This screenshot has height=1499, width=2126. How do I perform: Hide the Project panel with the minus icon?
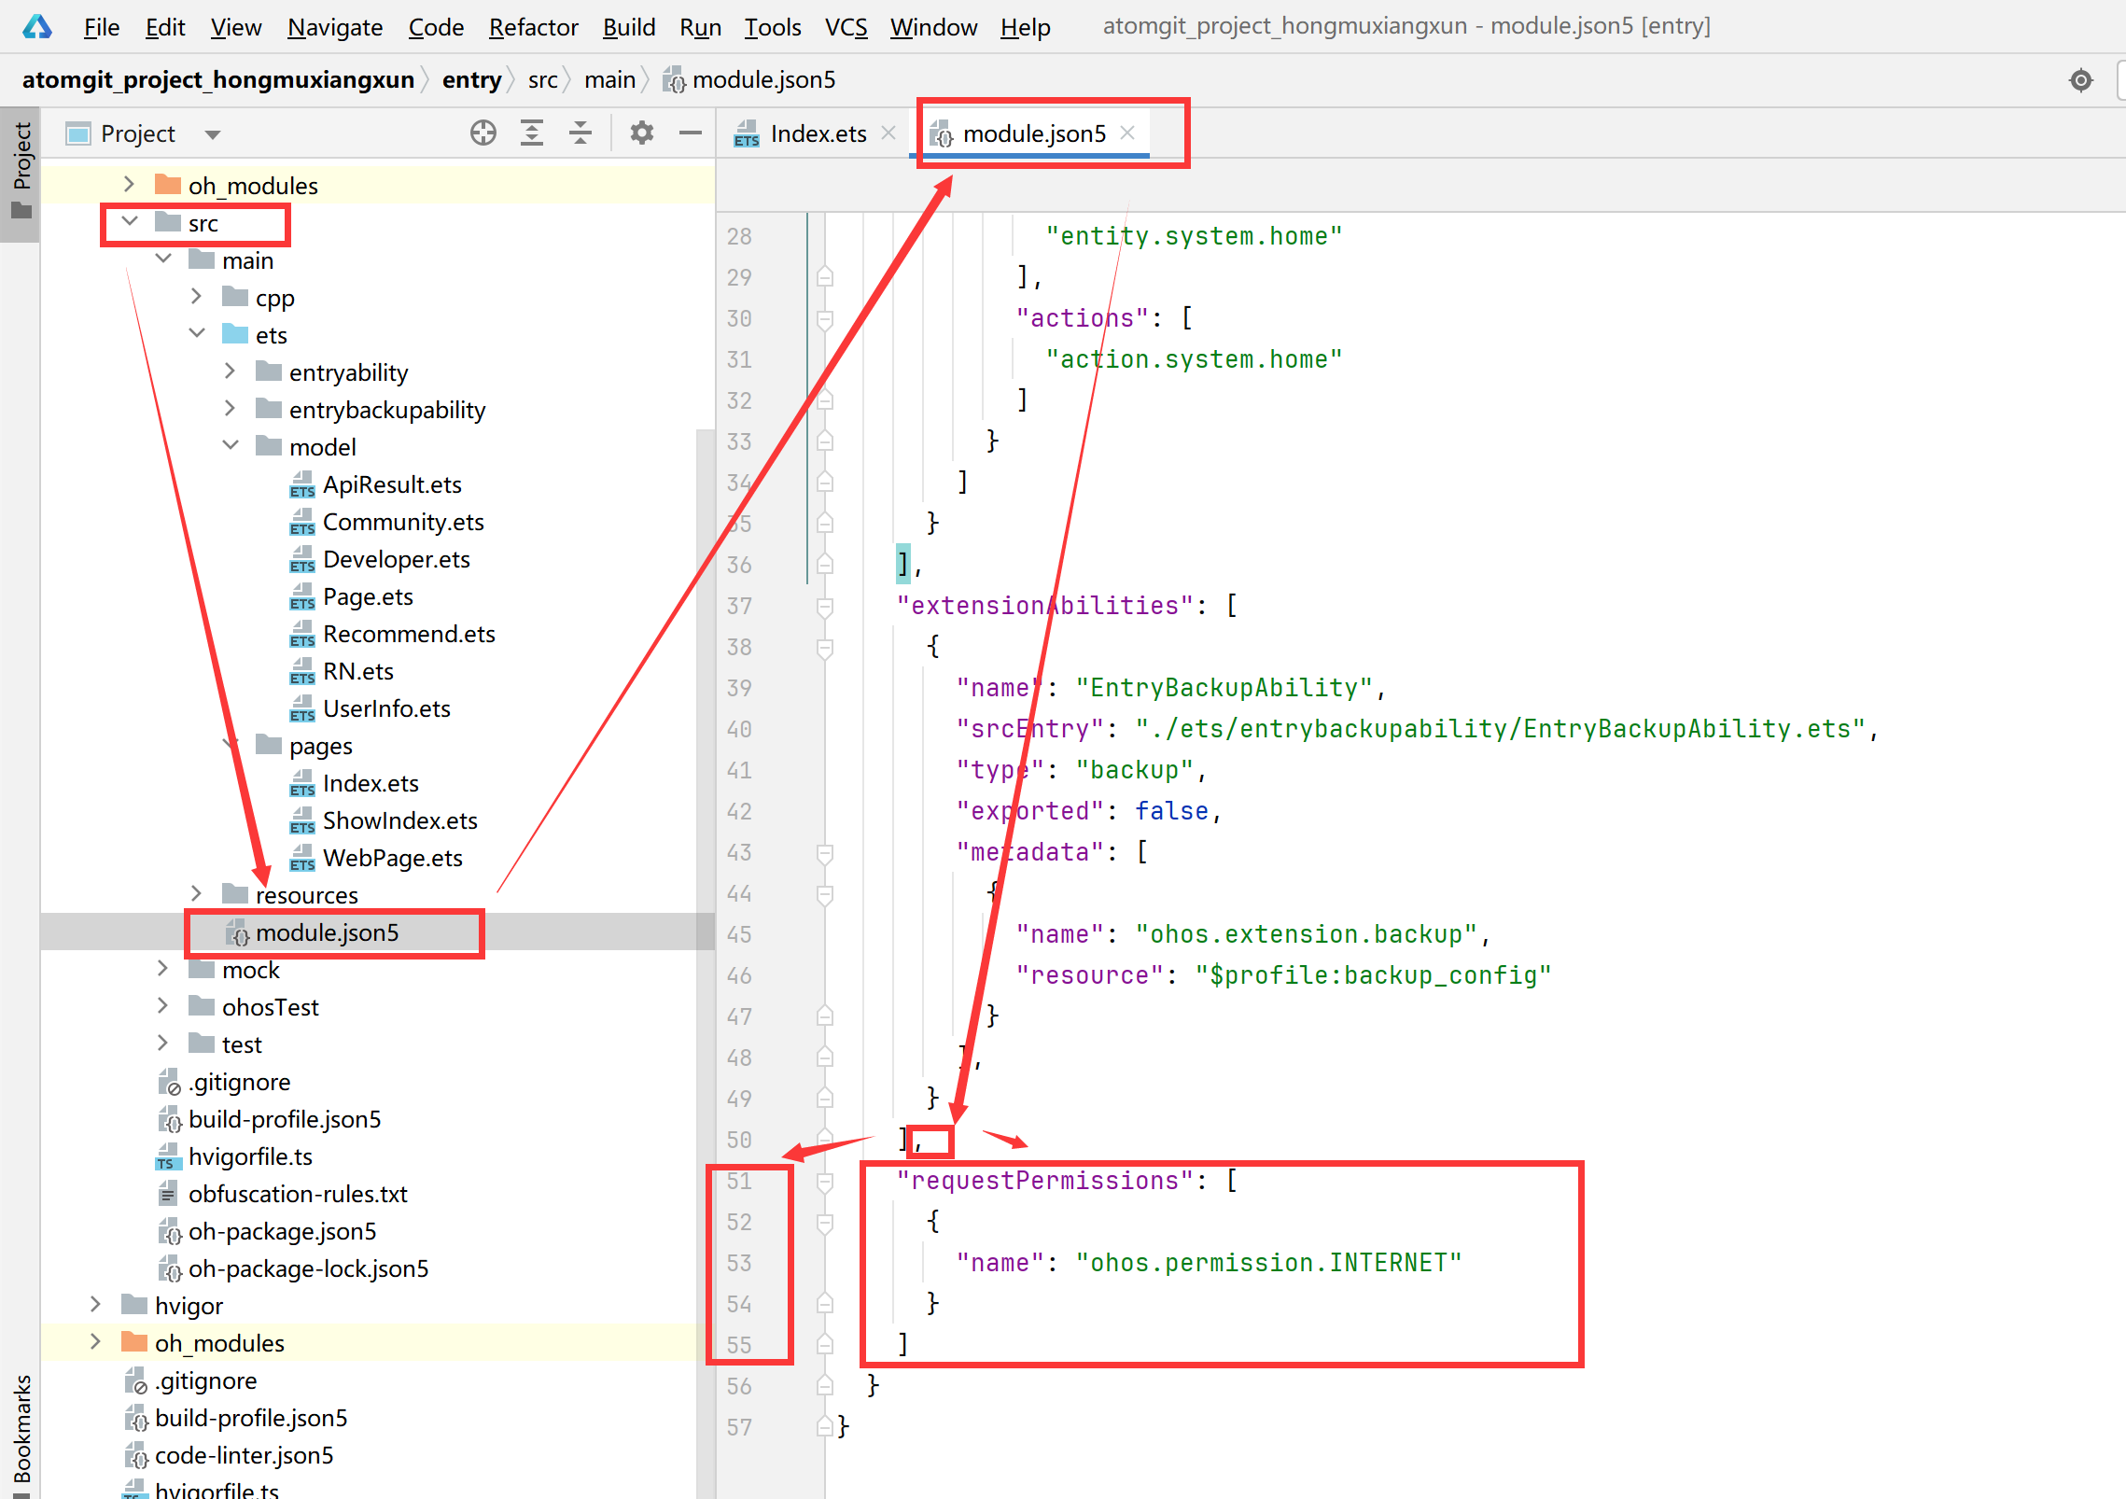point(691,133)
